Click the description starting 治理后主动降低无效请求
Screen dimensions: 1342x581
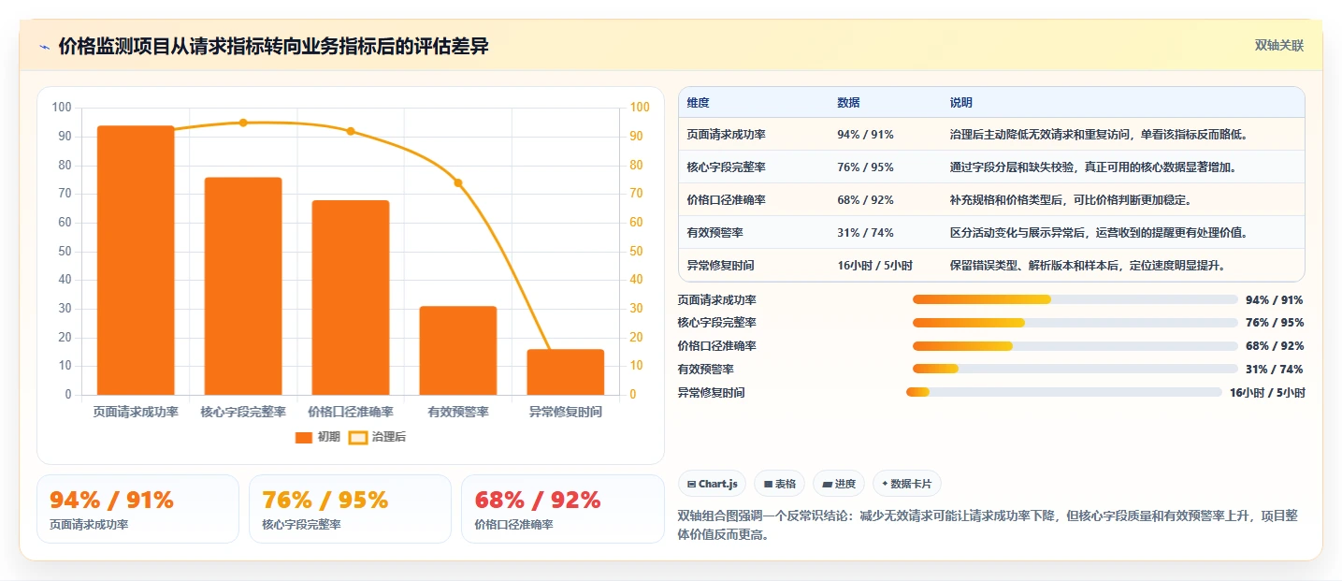pyautogui.click(x=1098, y=135)
